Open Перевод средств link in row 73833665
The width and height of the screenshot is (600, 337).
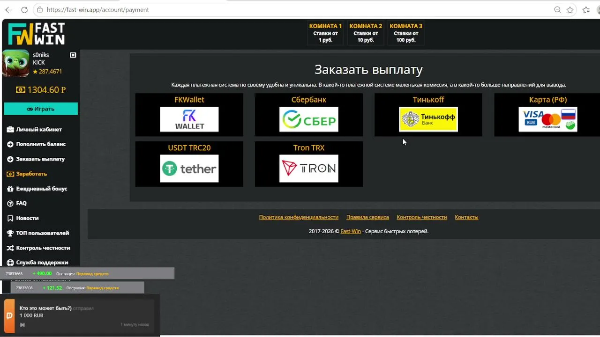(x=92, y=274)
